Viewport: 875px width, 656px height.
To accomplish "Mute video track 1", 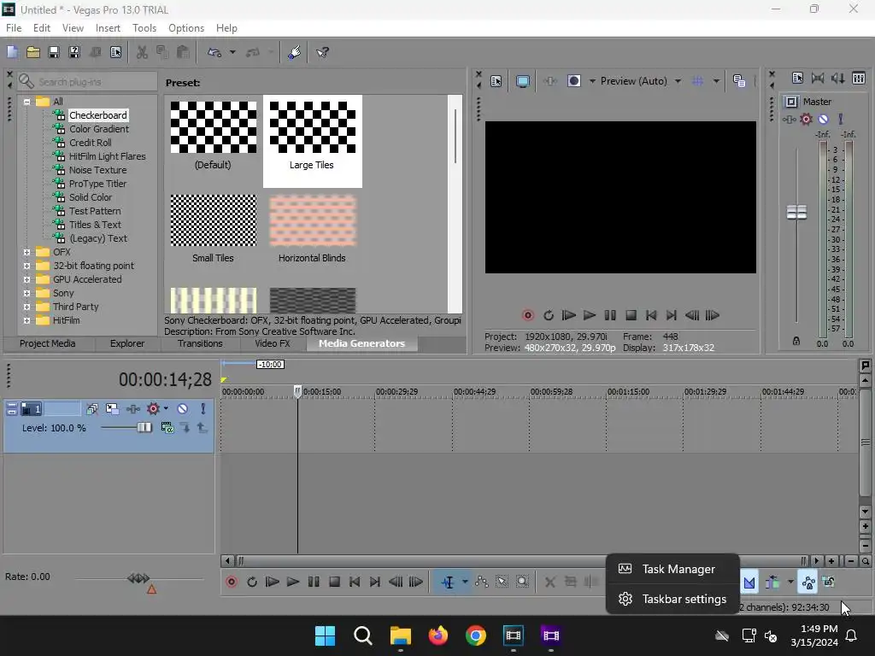I will 183,409.
